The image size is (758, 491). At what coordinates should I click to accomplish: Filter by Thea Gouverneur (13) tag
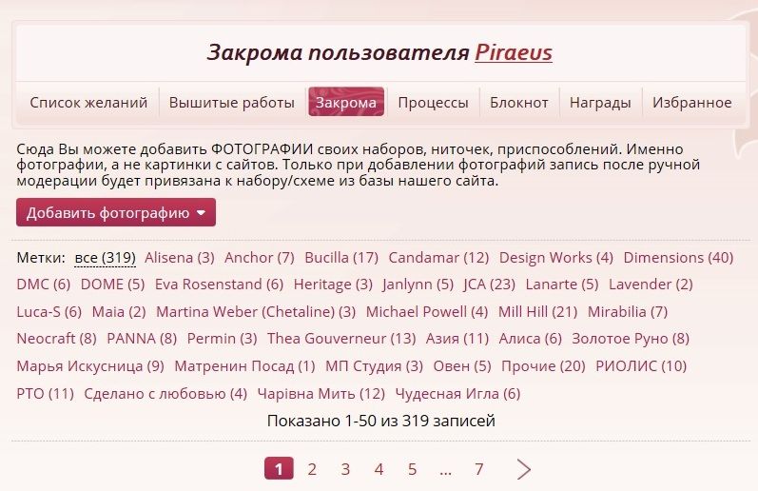pos(341,339)
